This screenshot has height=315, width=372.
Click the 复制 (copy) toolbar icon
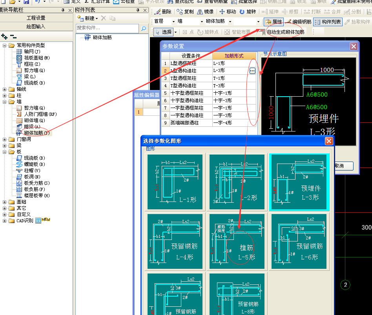pyautogui.click(x=185, y=12)
